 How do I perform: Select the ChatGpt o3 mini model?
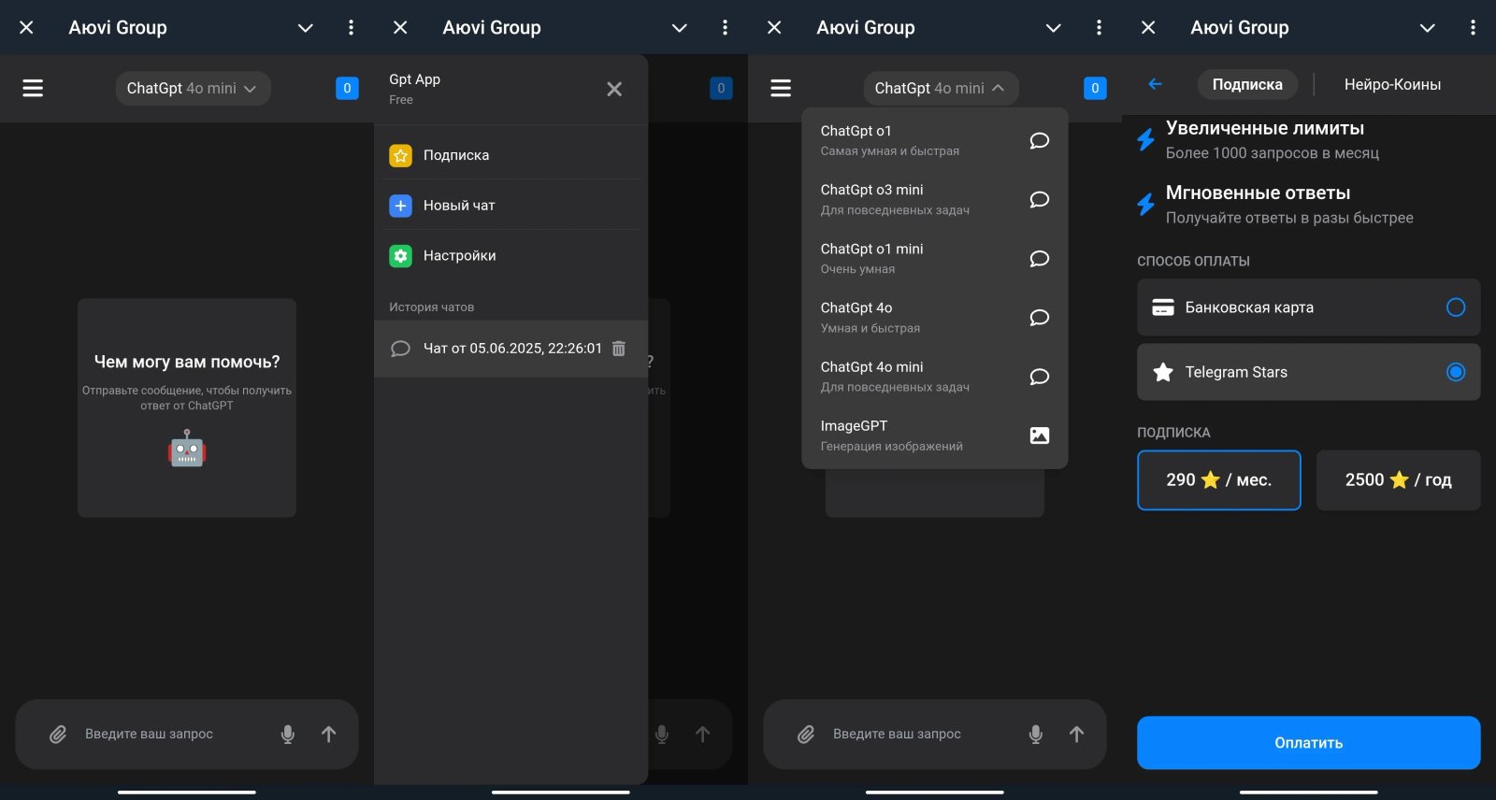[935, 199]
